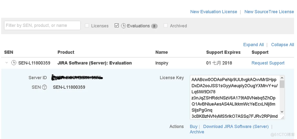
Task: Click Download JIRA Software (Server) link
Action: click(x=236, y=126)
